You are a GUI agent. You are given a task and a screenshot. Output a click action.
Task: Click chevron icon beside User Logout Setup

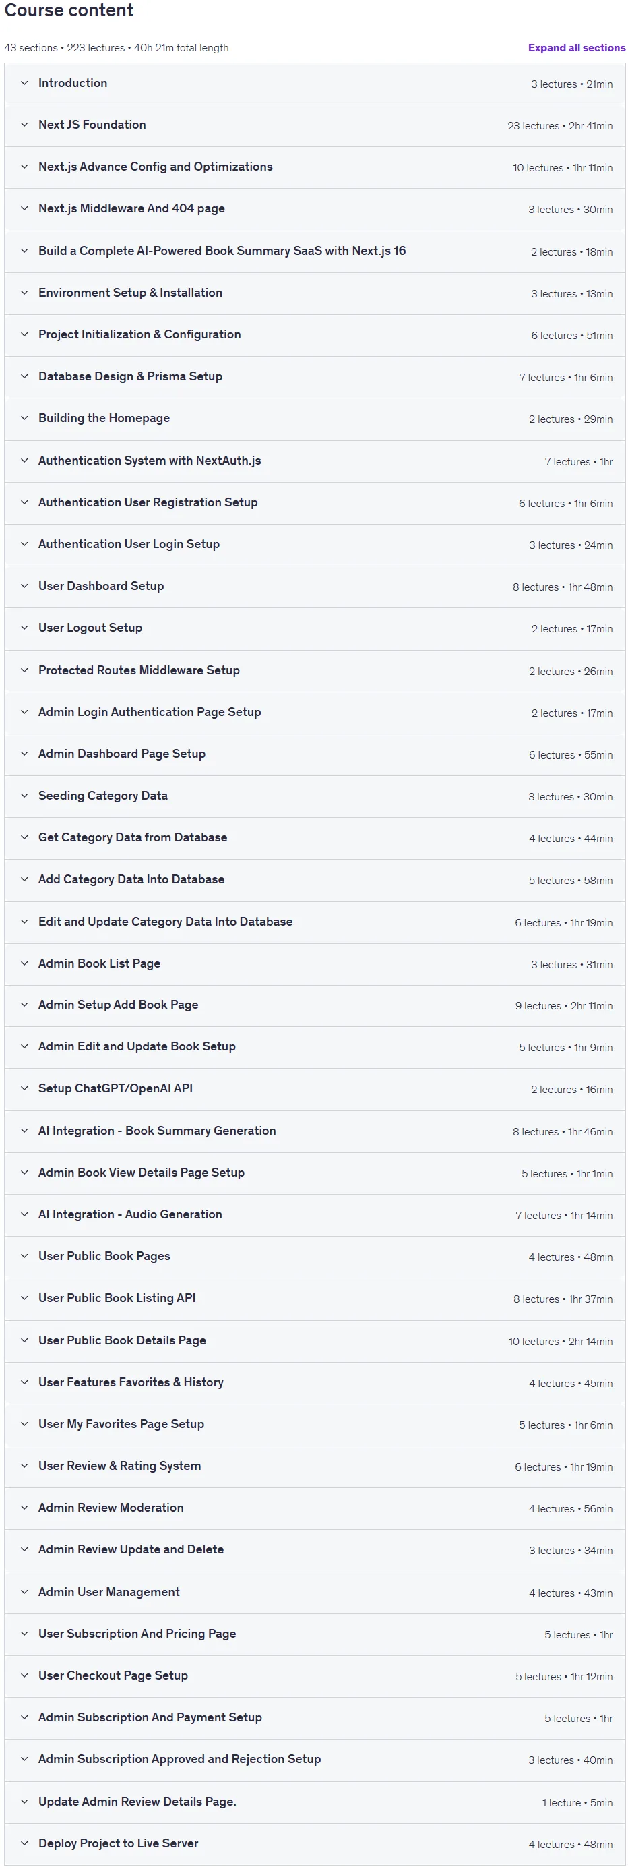point(24,628)
